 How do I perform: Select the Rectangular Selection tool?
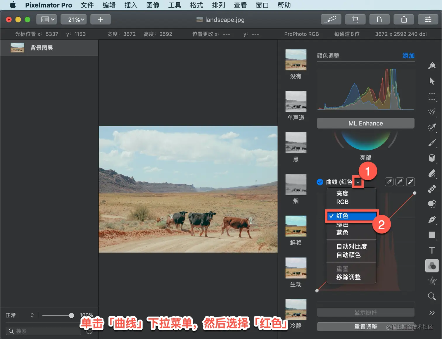[x=432, y=97]
